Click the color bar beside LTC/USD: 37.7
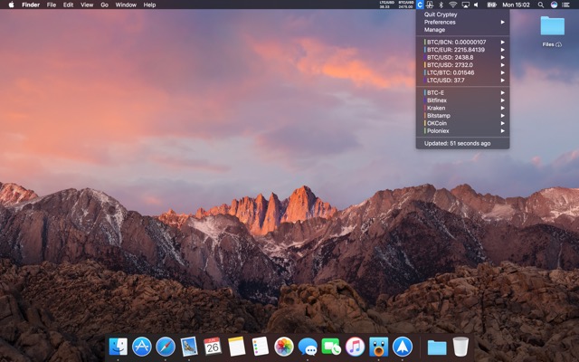This screenshot has height=362, width=579. click(x=423, y=80)
